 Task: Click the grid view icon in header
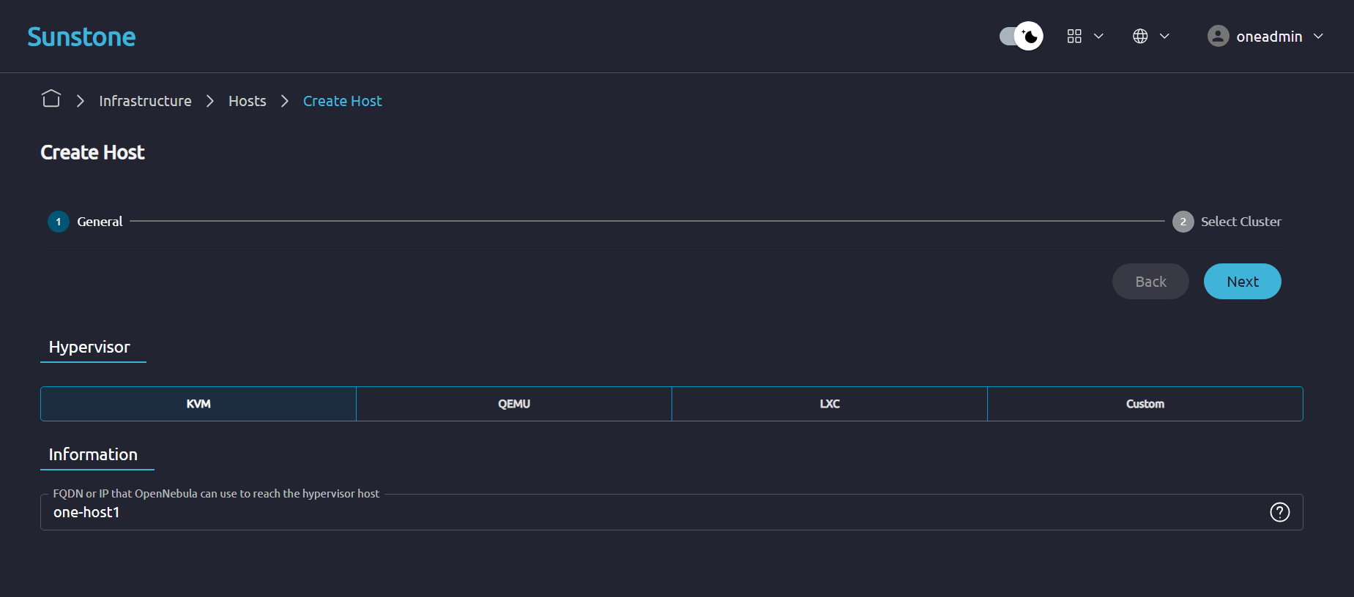coord(1074,37)
